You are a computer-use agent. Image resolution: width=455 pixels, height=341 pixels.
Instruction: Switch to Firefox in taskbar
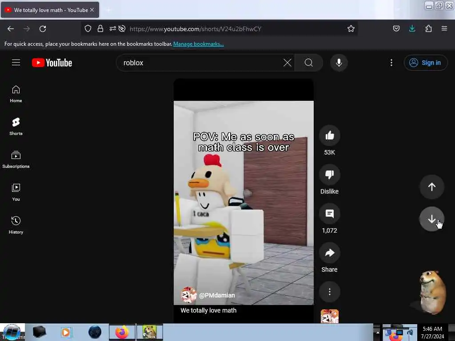point(122,332)
